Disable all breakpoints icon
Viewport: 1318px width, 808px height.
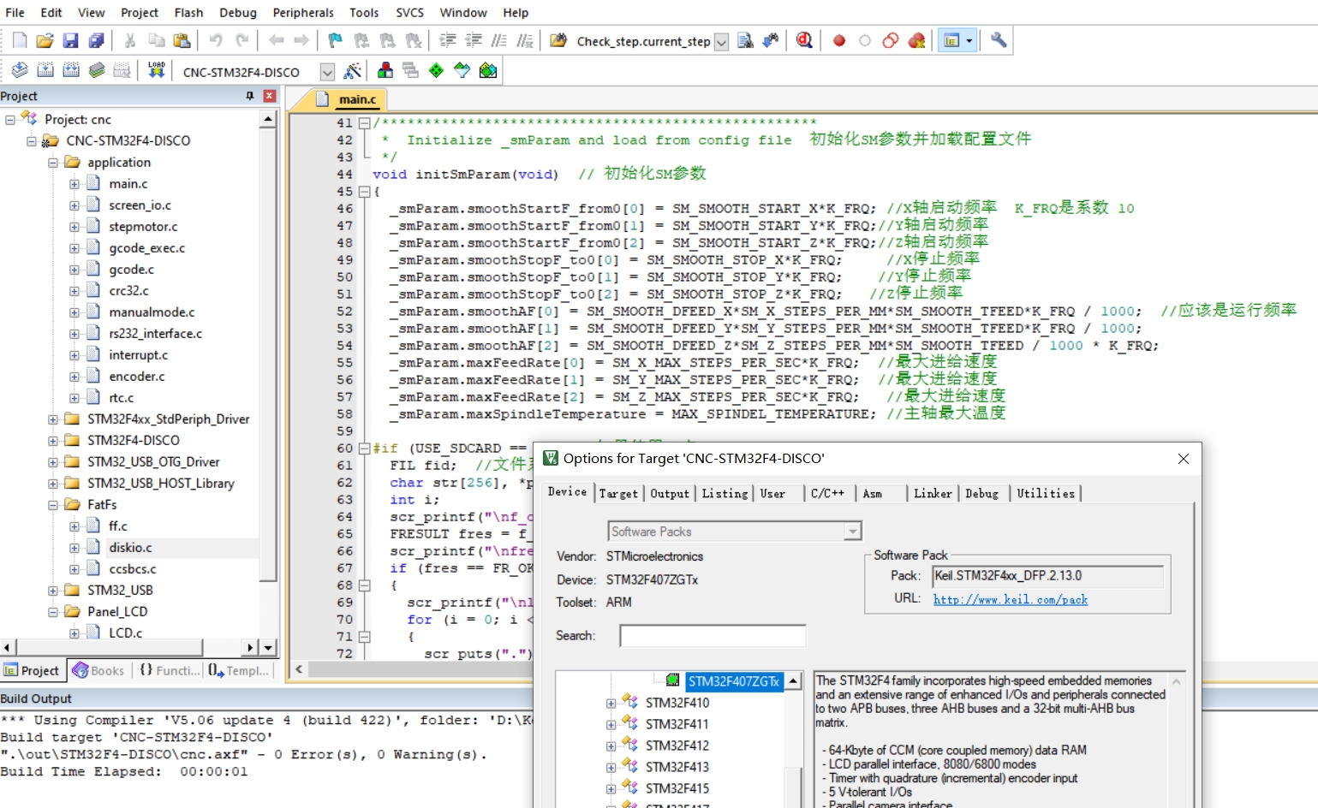point(891,40)
